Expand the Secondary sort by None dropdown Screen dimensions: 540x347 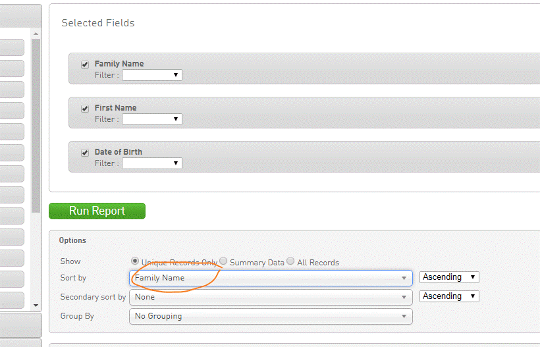click(x=271, y=297)
